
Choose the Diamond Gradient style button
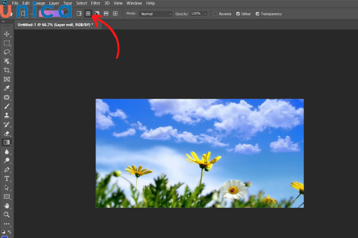[115, 12]
